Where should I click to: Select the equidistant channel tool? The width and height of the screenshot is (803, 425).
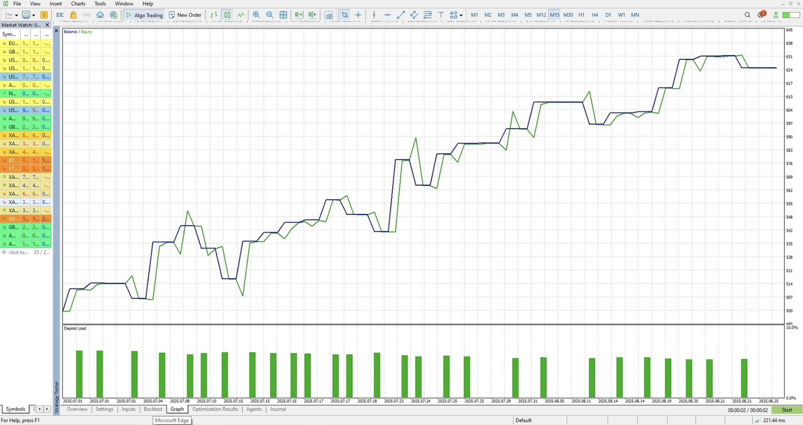pyautogui.click(x=414, y=15)
